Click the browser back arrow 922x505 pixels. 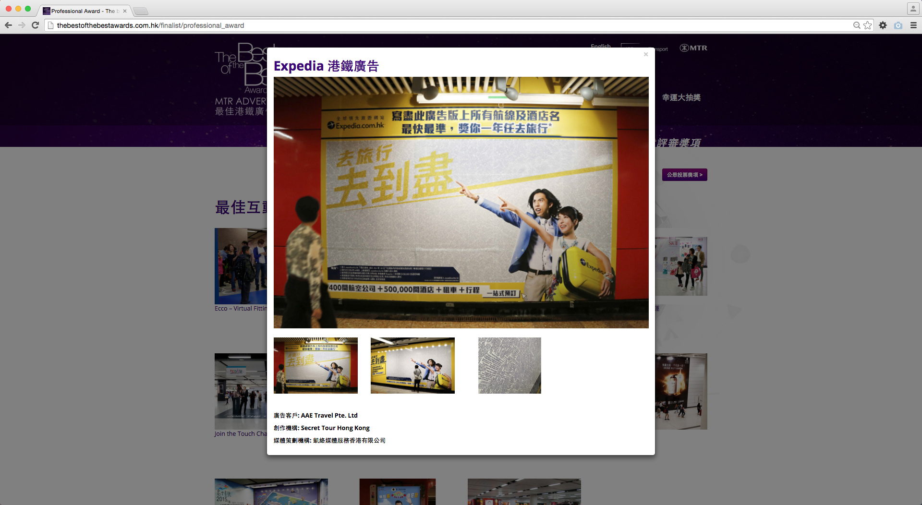pyautogui.click(x=8, y=25)
